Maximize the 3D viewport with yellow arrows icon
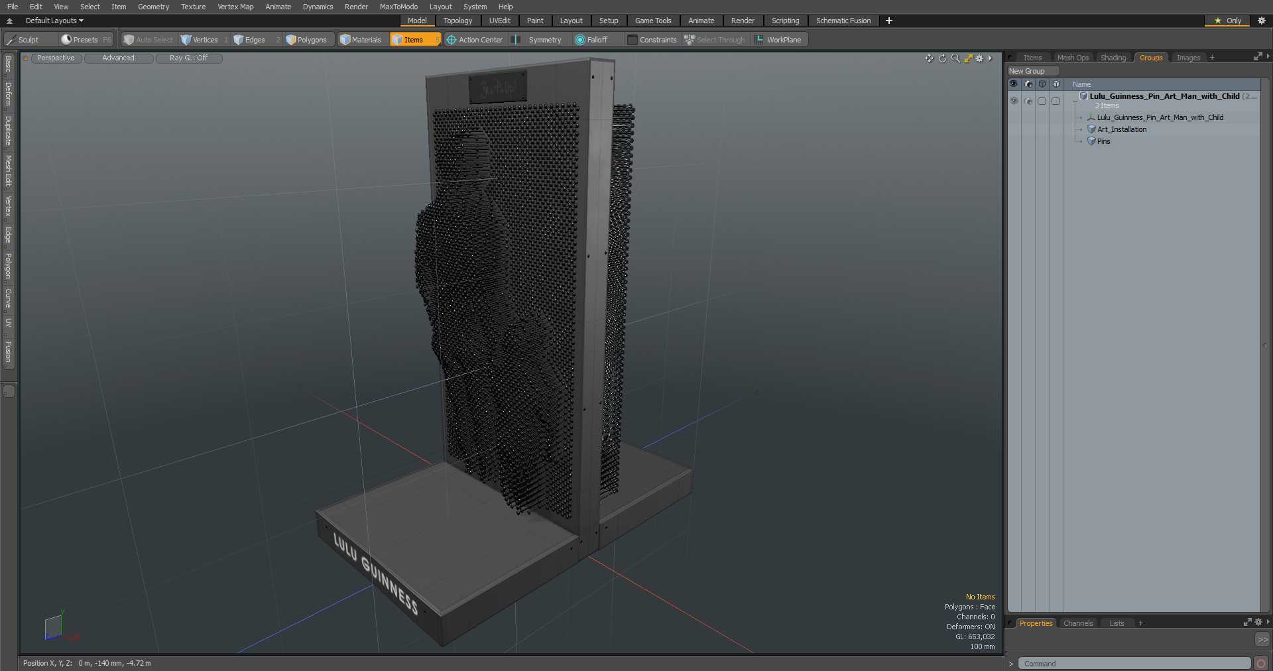Image resolution: width=1273 pixels, height=671 pixels. (968, 58)
